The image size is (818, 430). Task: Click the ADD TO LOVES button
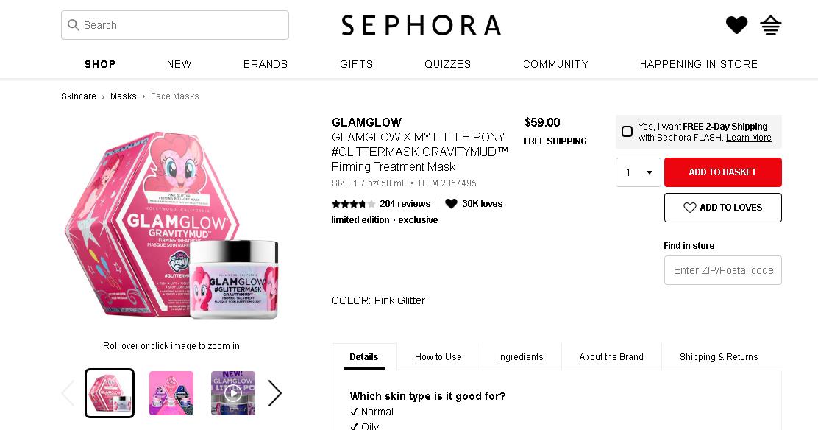point(722,208)
